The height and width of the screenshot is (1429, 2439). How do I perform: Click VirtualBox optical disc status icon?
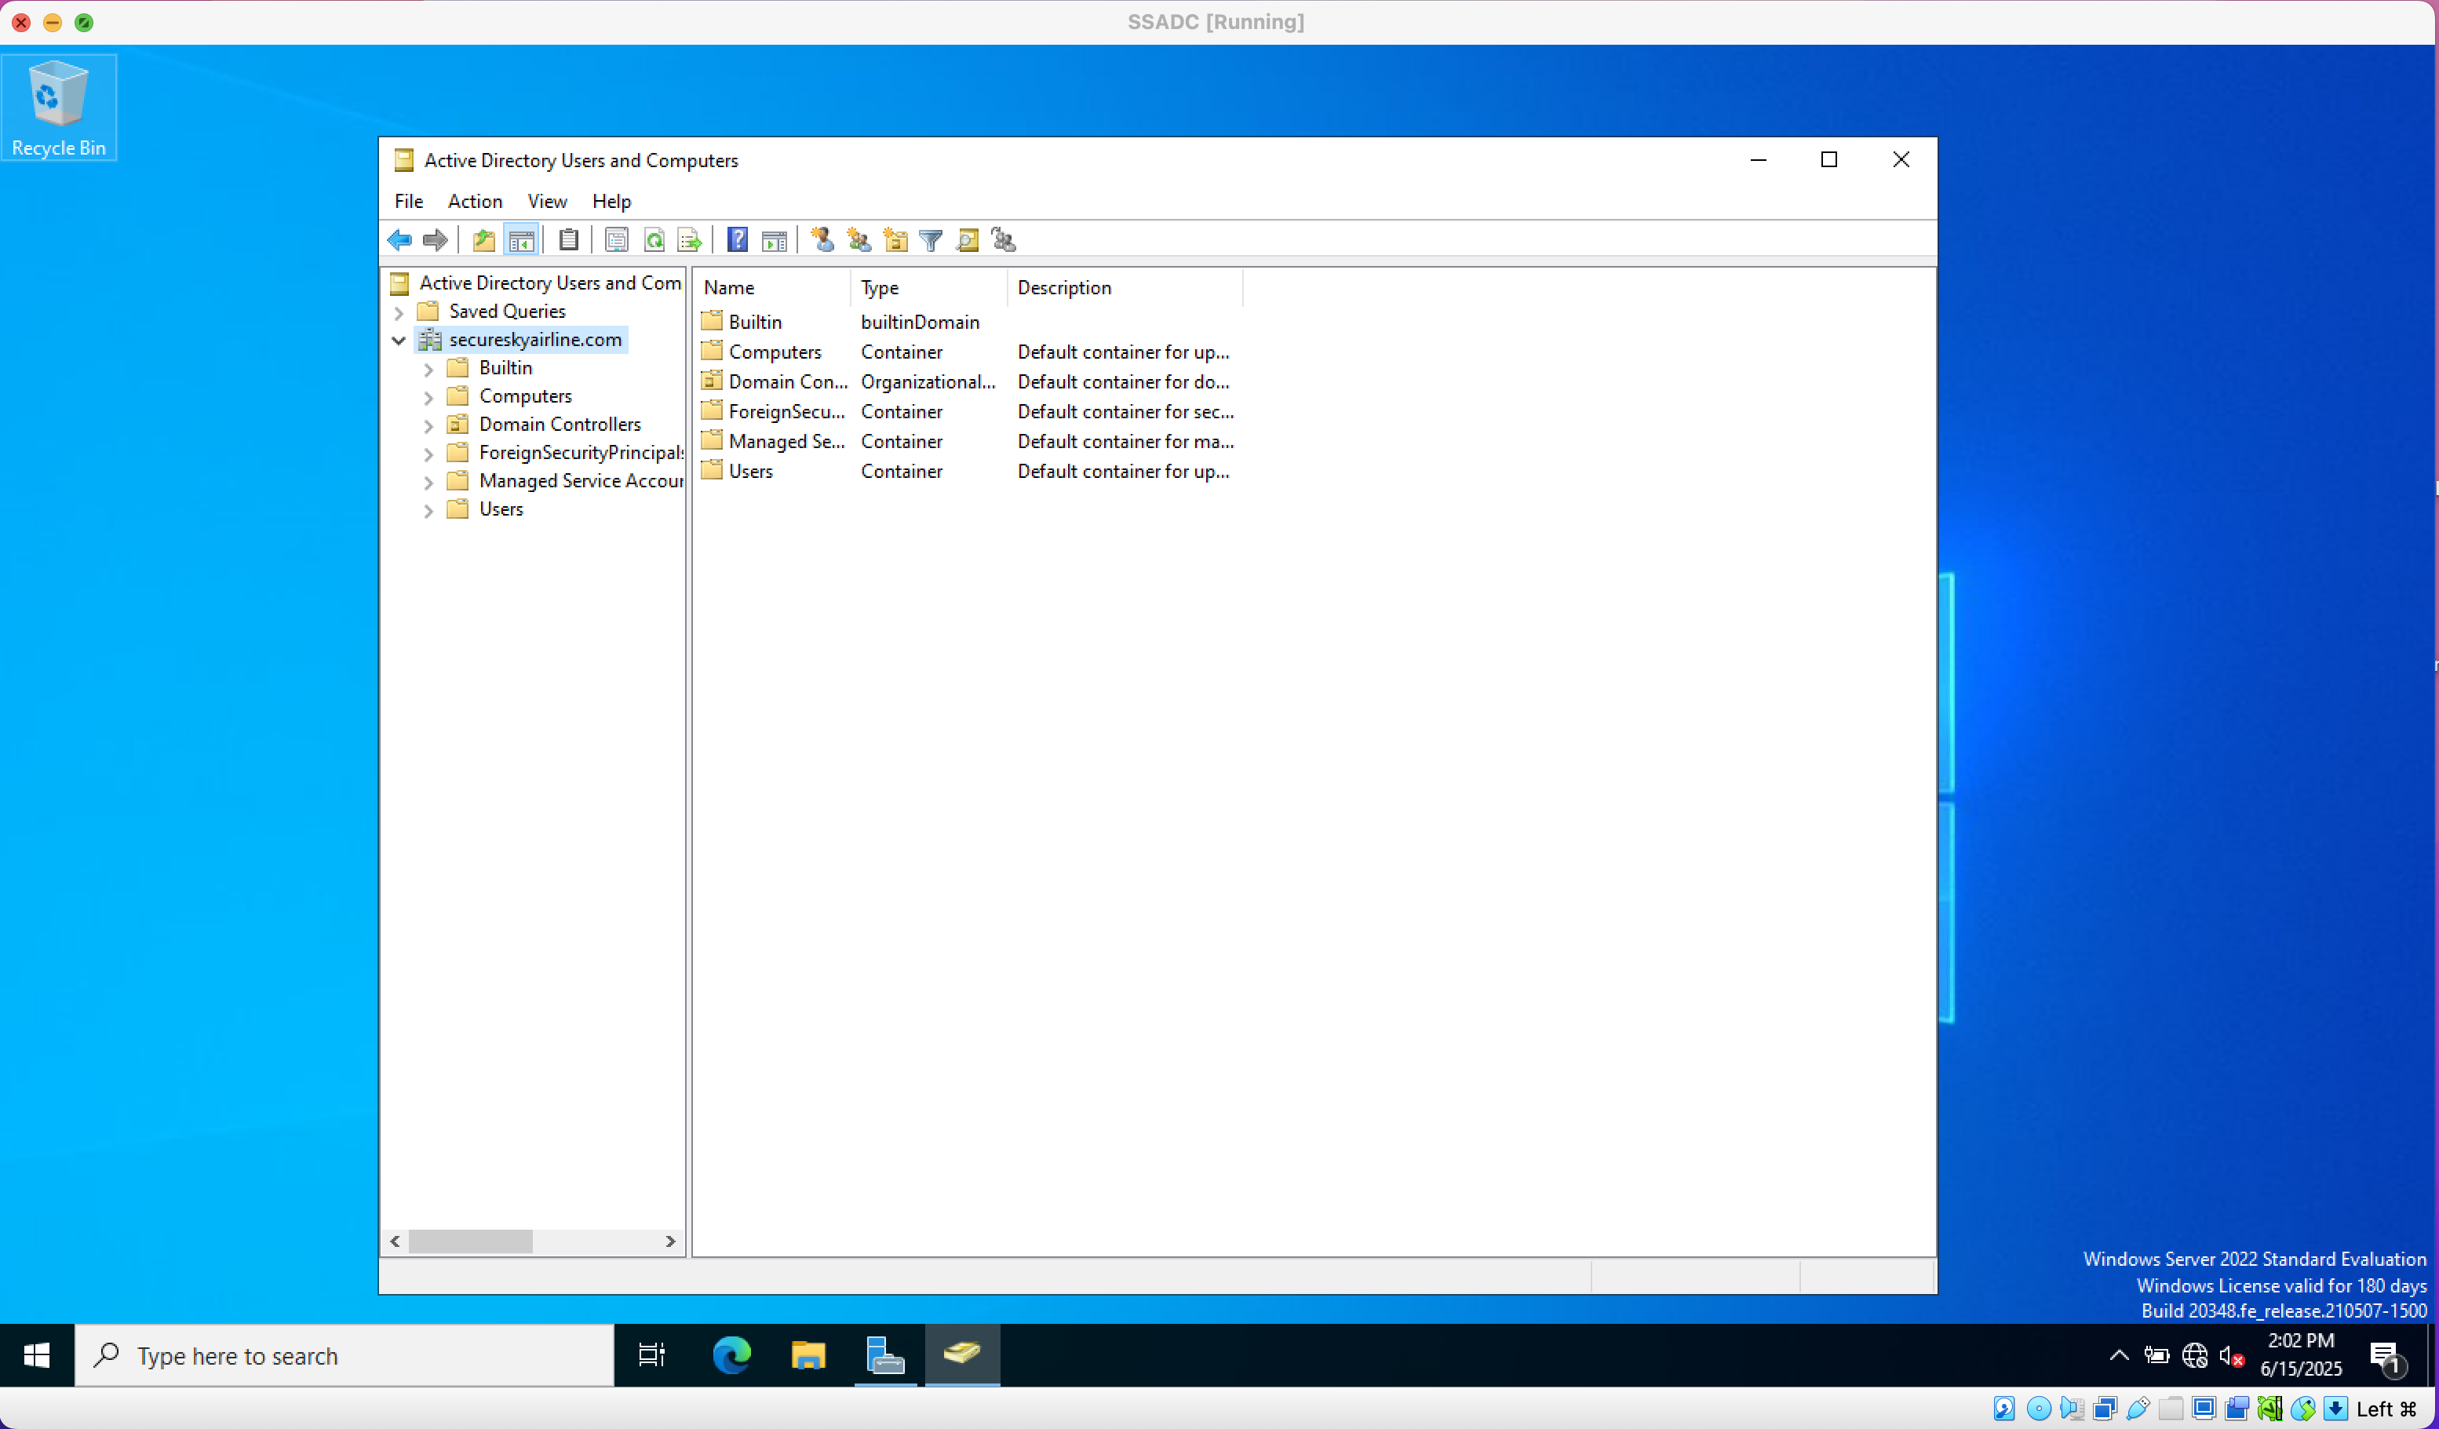pos(2038,1409)
